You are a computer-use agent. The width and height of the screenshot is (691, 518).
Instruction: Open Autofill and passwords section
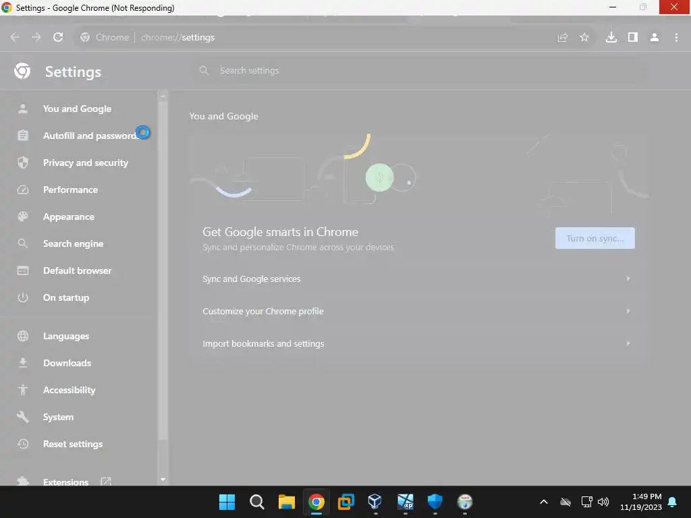[90, 136]
